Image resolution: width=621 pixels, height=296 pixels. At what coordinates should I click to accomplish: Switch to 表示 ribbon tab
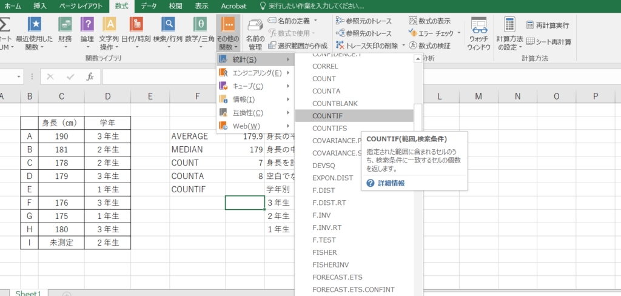click(201, 6)
